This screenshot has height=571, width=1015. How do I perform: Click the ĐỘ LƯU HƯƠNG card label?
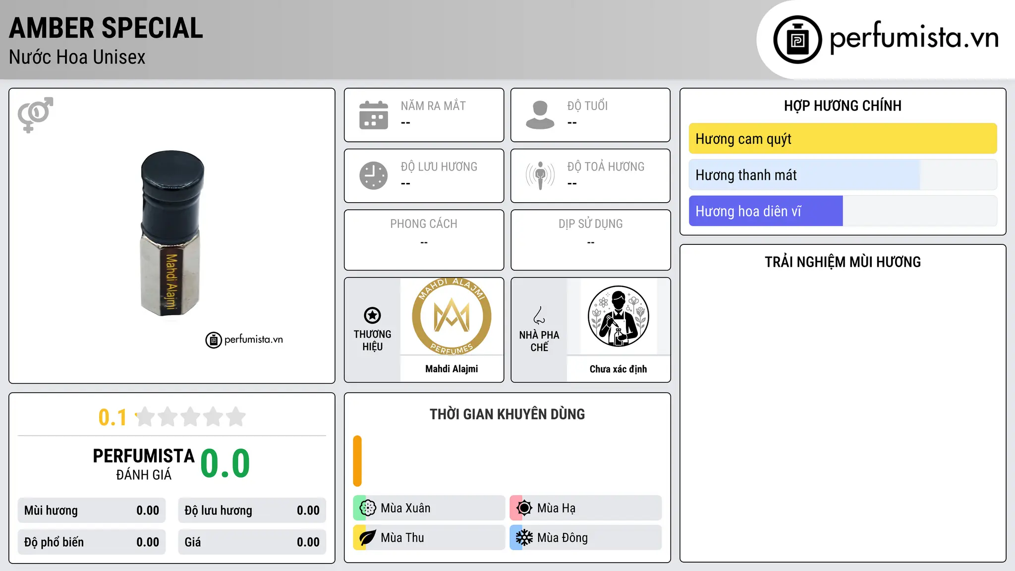pyautogui.click(x=439, y=167)
